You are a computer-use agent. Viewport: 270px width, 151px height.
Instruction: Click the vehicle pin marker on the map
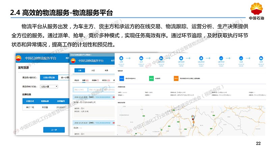point(193,117)
